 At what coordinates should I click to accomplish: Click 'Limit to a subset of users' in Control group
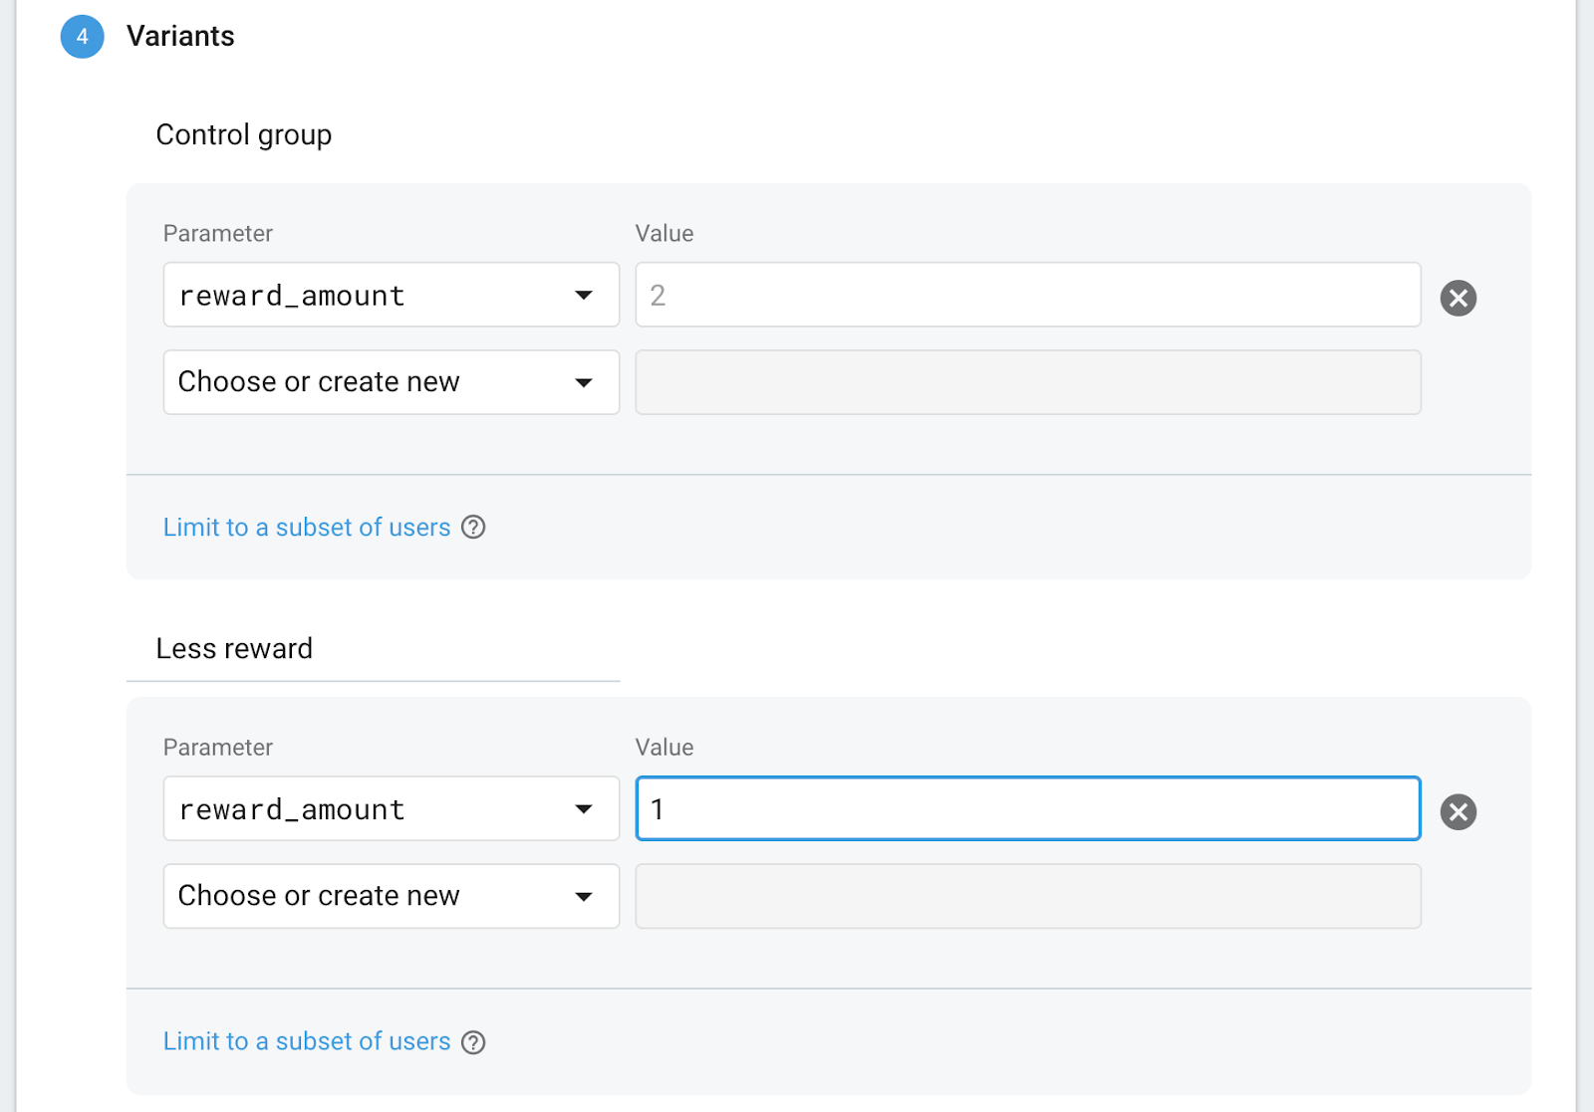(307, 528)
